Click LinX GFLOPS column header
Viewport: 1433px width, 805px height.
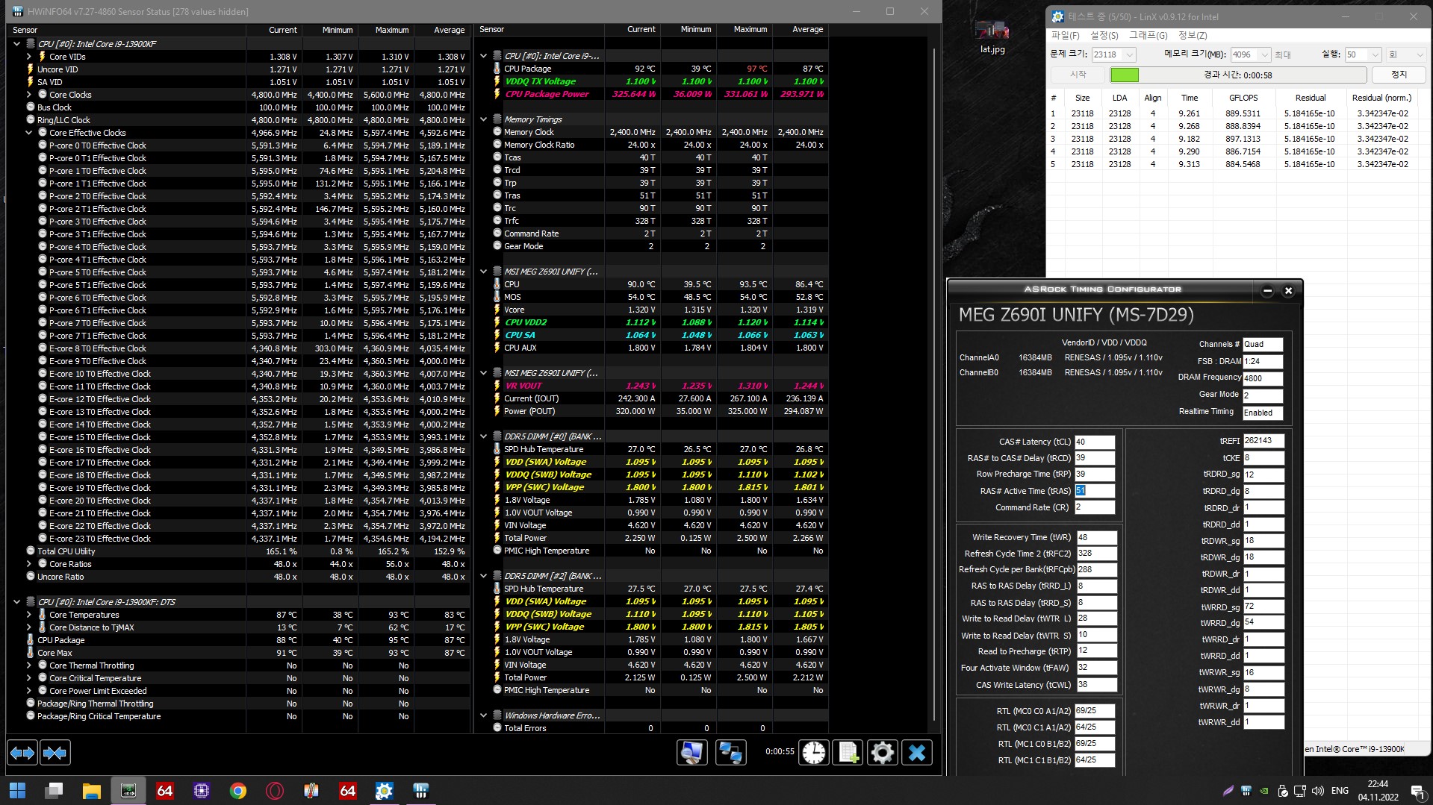[x=1243, y=98]
